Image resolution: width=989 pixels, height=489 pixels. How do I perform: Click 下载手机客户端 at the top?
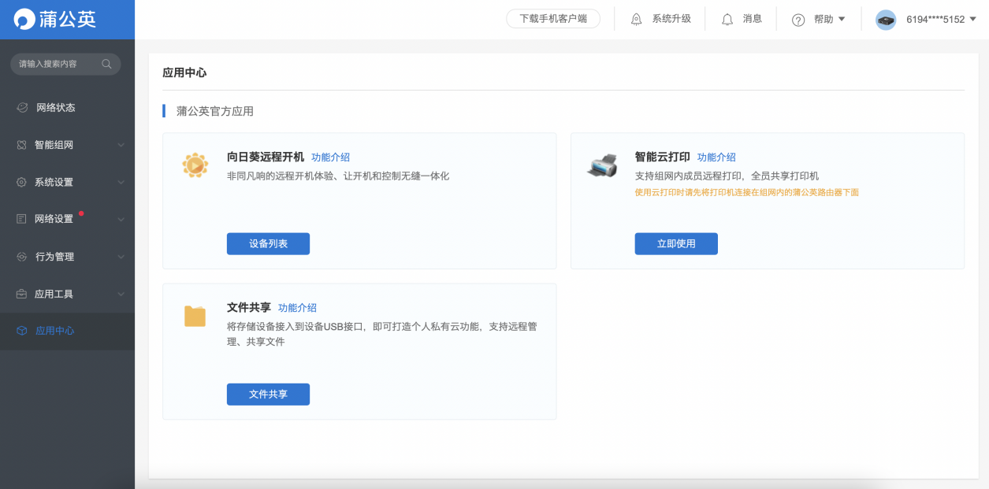pyautogui.click(x=553, y=18)
